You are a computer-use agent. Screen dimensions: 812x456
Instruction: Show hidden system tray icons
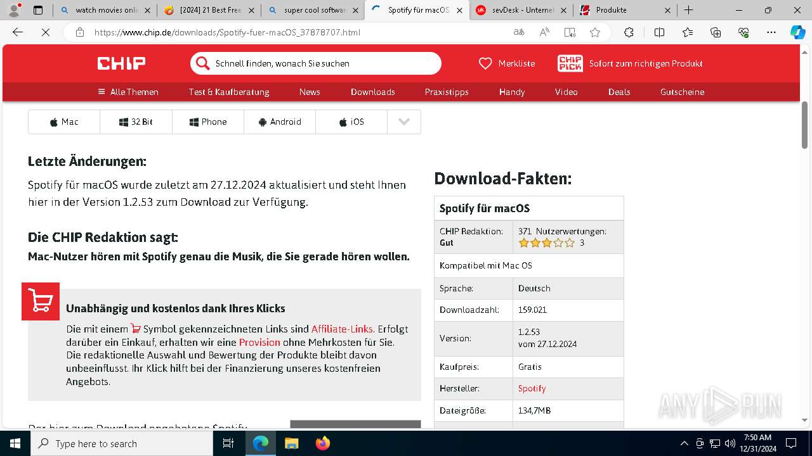coord(684,443)
